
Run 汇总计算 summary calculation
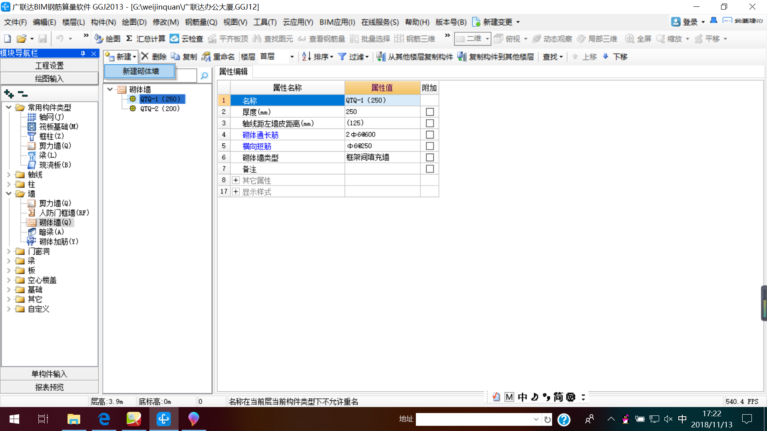[x=145, y=39]
